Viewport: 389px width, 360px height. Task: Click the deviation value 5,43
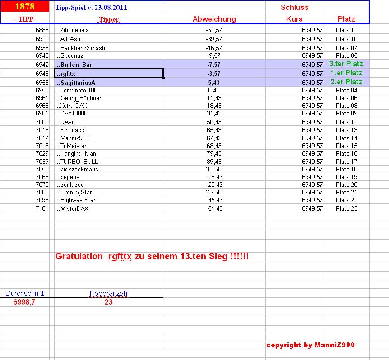point(214,83)
